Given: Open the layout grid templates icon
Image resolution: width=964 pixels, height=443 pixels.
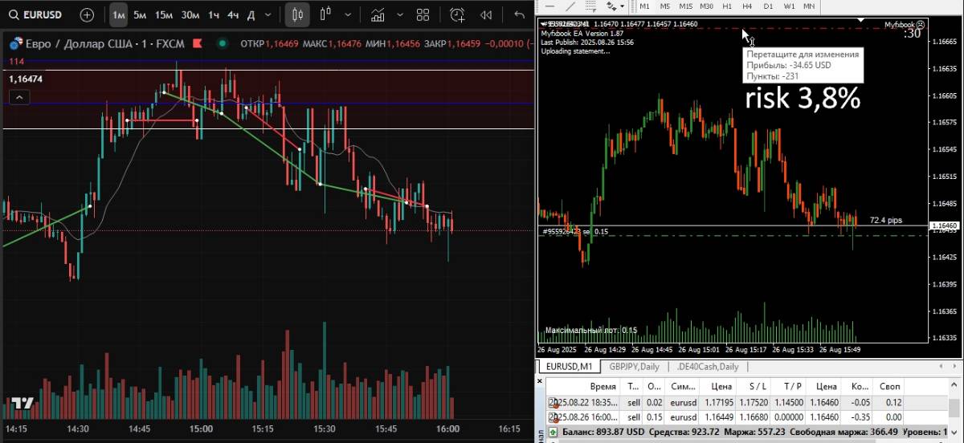Looking at the screenshot, I should click(x=423, y=14).
